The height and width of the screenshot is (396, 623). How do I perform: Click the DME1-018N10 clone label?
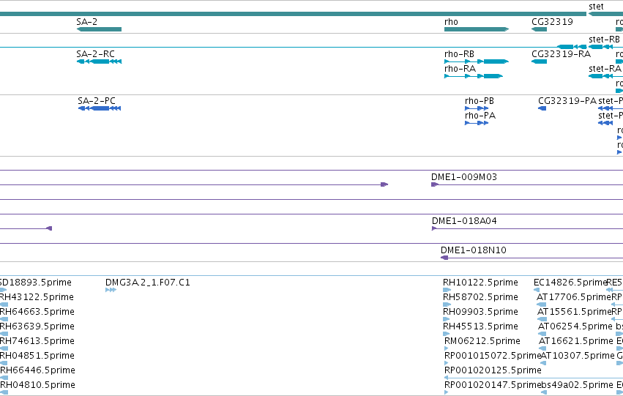tap(473, 250)
